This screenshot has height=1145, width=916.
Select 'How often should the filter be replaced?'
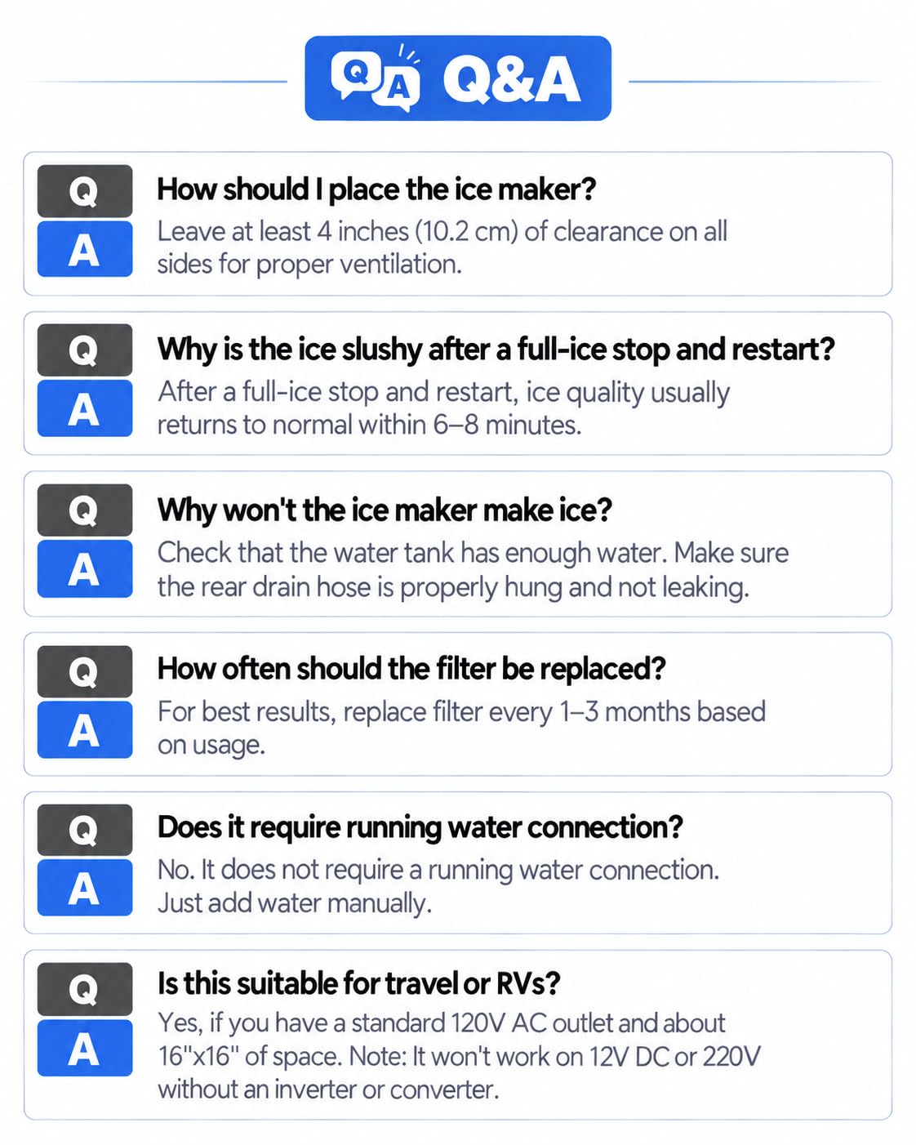[411, 669]
